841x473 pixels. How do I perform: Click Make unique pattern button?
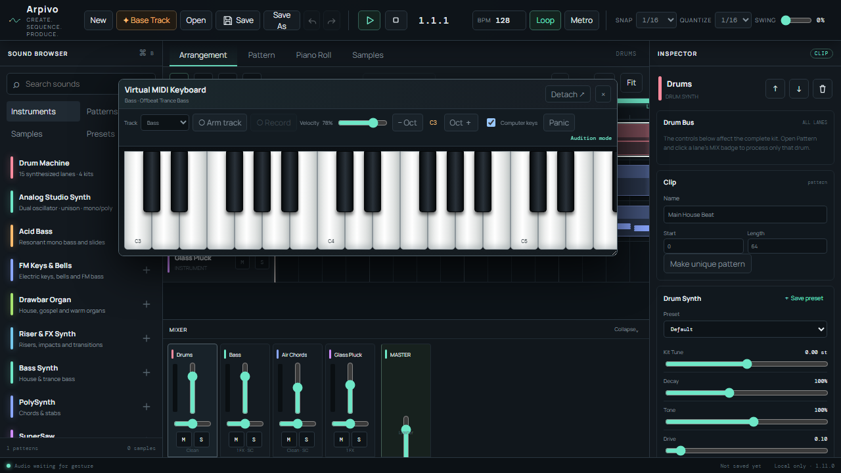(x=708, y=264)
